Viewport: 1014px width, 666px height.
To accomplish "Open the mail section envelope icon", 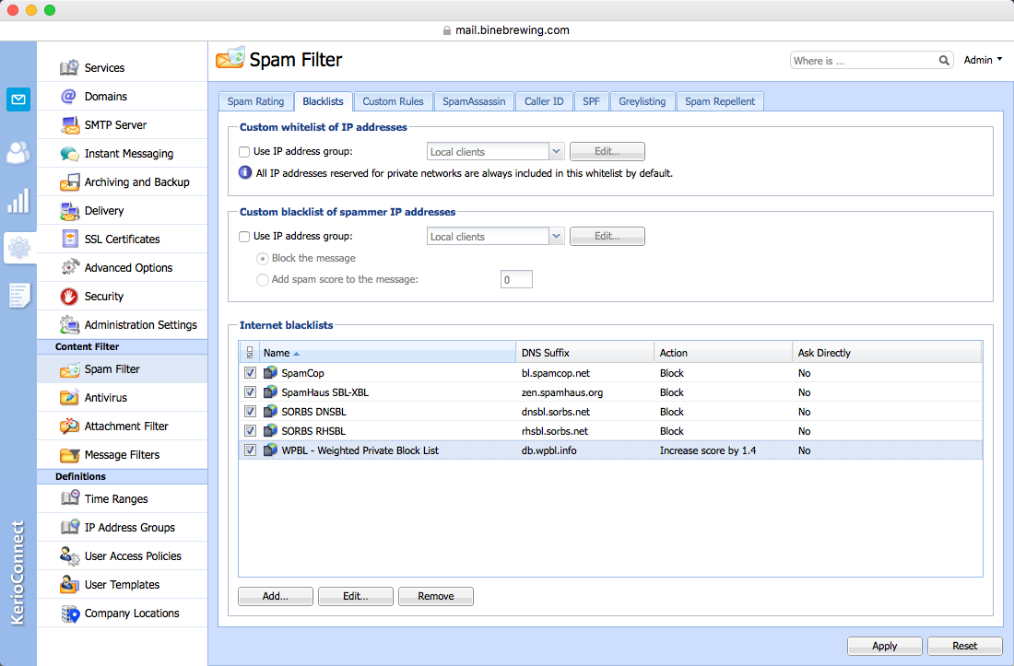I will [18, 99].
